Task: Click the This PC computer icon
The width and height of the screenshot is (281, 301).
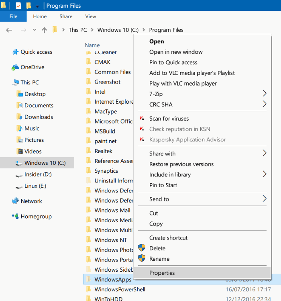Action: pos(15,82)
